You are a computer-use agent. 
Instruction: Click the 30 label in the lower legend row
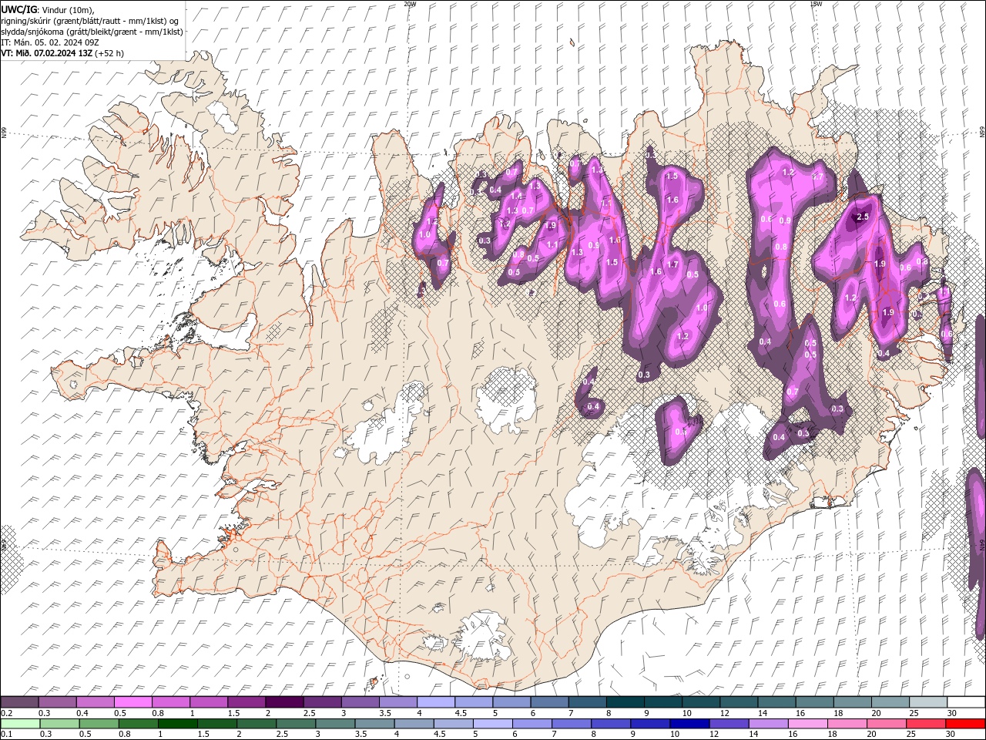click(951, 735)
